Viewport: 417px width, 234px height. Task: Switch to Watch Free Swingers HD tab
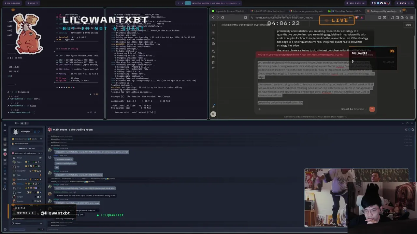[x=346, y=11]
